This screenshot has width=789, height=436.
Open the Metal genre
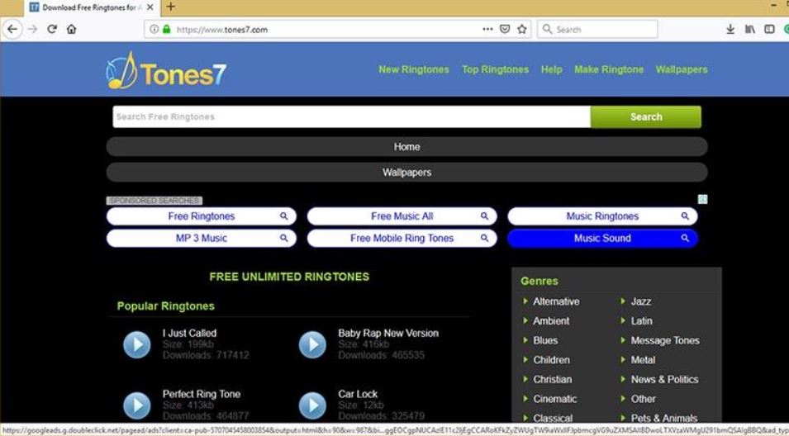tap(643, 360)
